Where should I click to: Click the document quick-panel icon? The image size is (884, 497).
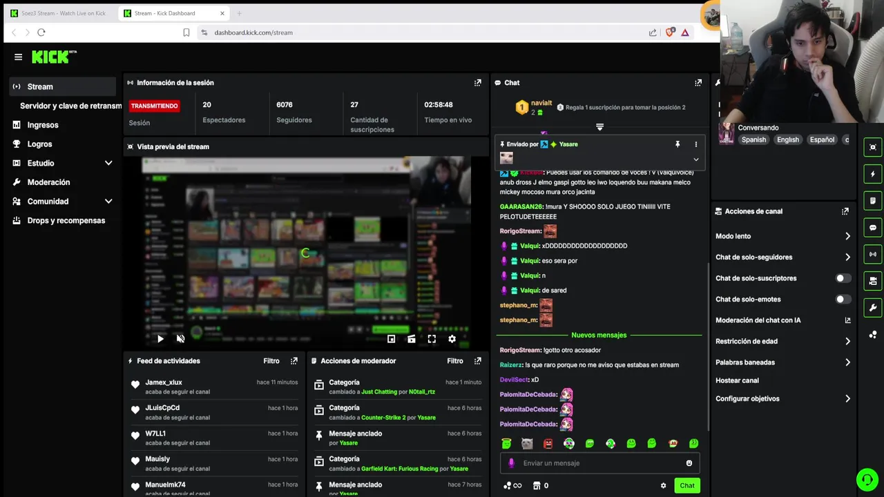(x=873, y=201)
